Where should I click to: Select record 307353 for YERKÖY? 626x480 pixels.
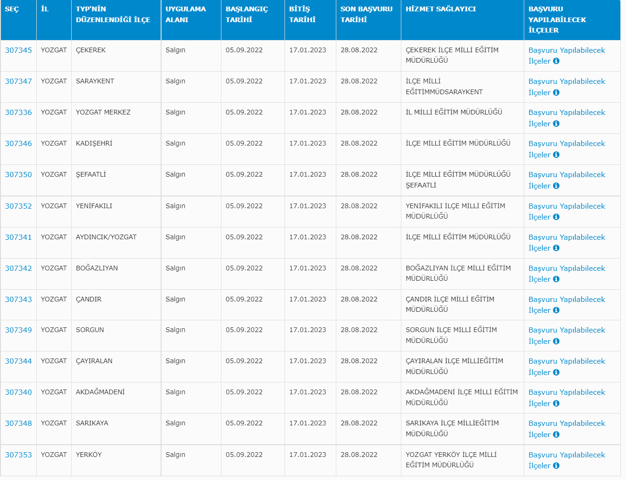click(18, 455)
